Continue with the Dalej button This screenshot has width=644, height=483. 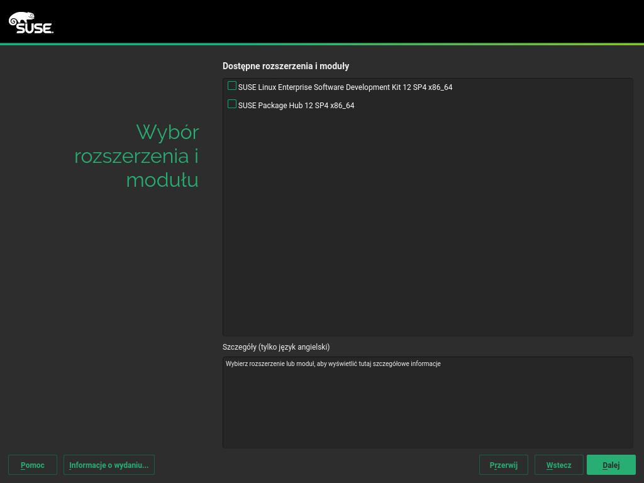[611, 465]
